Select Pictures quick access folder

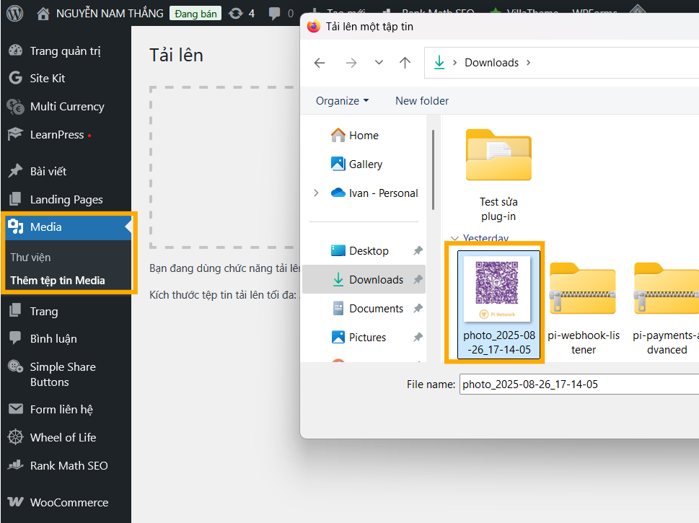(364, 338)
